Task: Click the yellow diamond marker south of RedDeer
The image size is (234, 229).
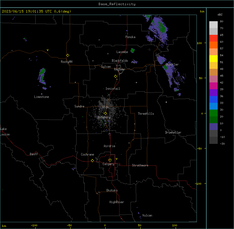Action: [x=115, y=76]
